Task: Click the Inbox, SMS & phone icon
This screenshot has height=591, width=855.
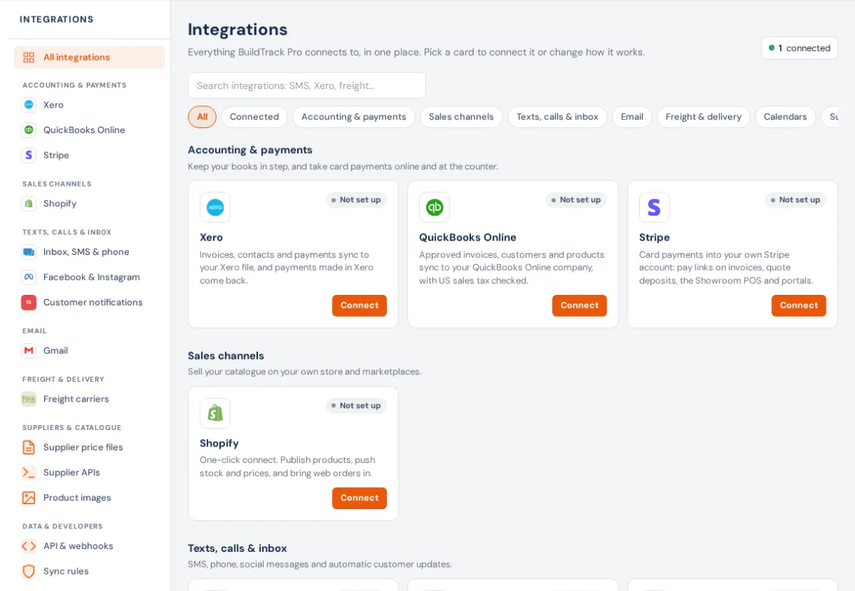Action: point(28,252)
